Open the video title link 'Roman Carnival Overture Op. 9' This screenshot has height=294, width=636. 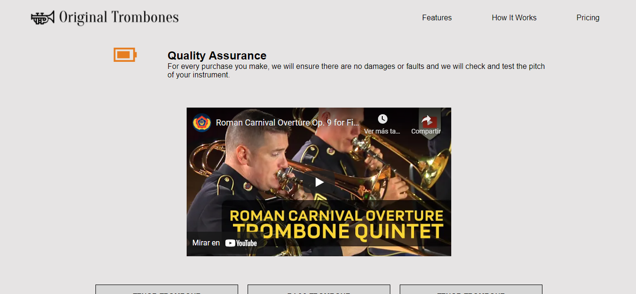click(288, 123)
